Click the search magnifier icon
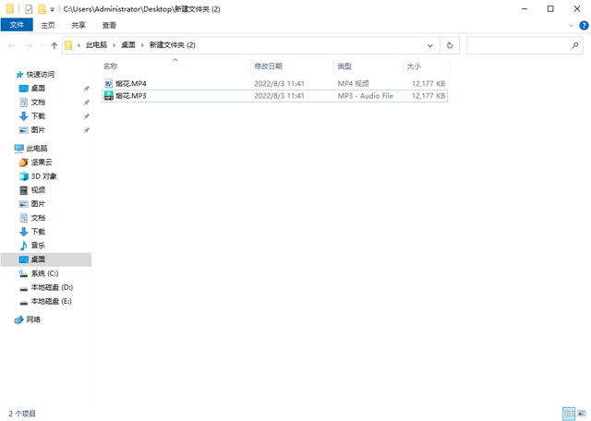This screenshot has height=421, width=591. [574, 45]
